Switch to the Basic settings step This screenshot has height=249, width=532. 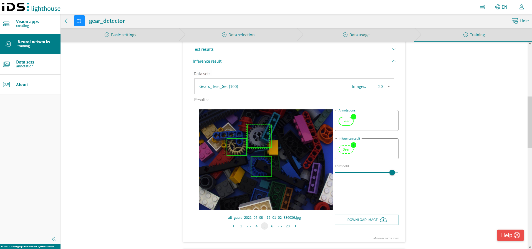120,35
